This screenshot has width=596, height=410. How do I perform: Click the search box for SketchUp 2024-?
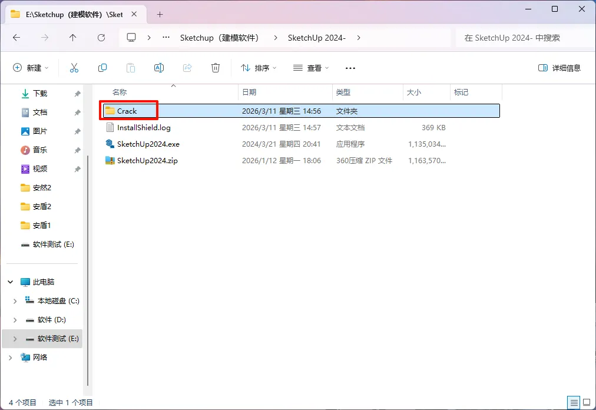(525, 38)
